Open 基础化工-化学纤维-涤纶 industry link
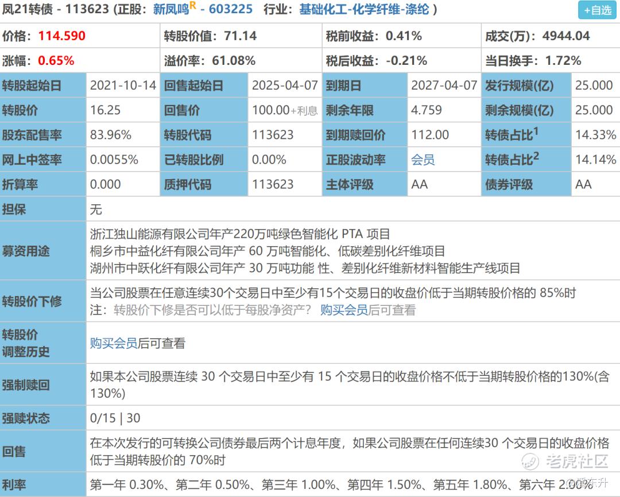The height and width of the screenshot is (497, 620). click(x=364, y=9)
